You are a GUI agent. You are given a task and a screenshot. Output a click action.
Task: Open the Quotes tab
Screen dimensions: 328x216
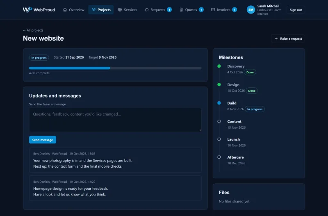coord(191,9)
